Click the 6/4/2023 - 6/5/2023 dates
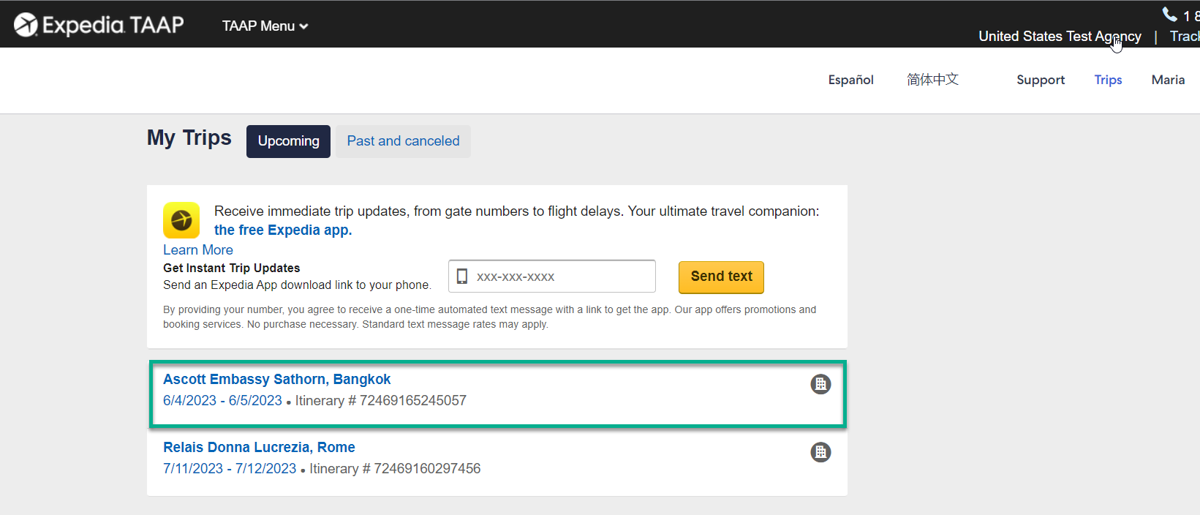Image resolution: width=1200 pixels, height=515 pixels. pyautogui.click(x=222, y=400)
